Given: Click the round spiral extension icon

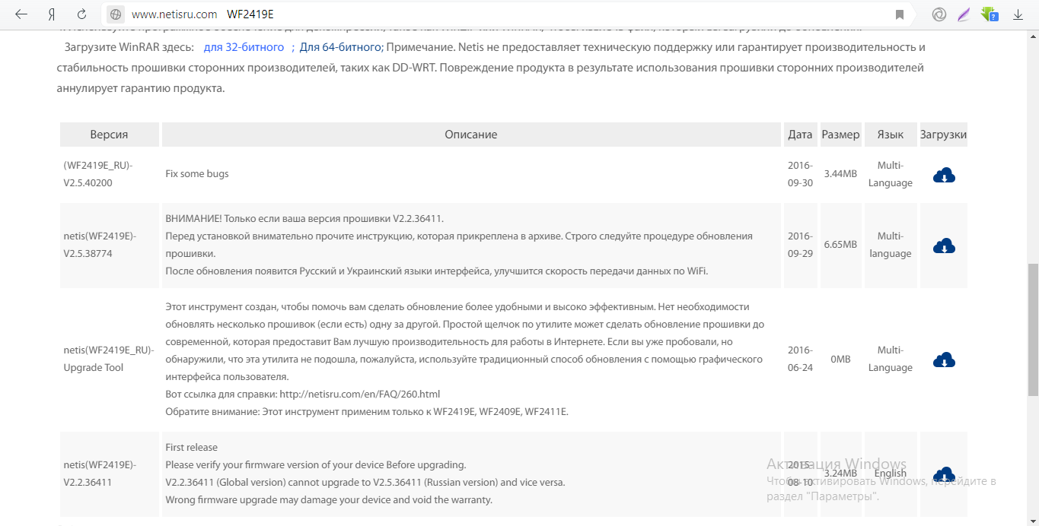Looking at the screenshot, I should pyautogui.click(x=939, y=14).
